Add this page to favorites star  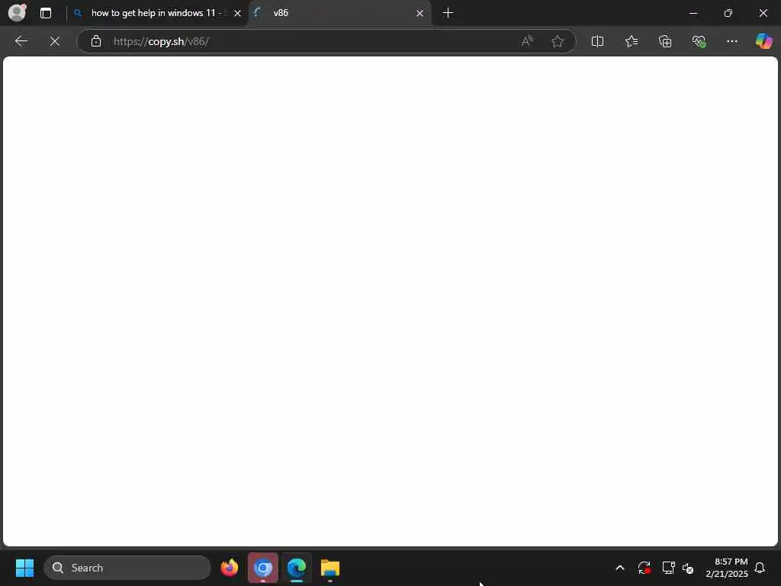(x=558, y=41)
